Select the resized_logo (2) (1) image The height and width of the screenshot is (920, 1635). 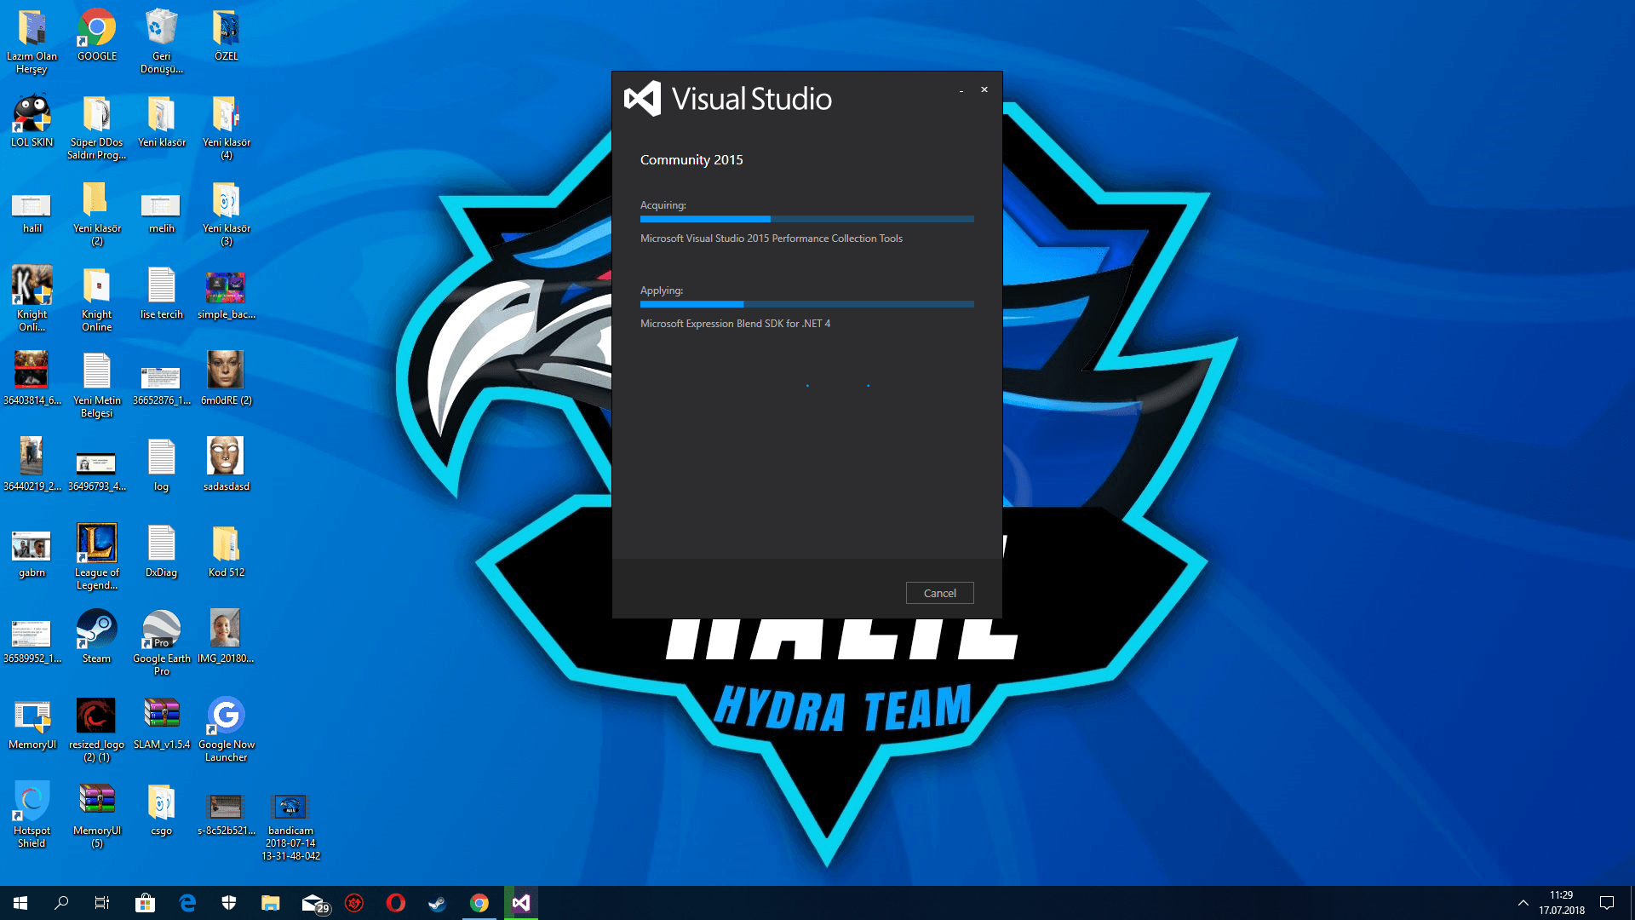[x=97, y=730]
